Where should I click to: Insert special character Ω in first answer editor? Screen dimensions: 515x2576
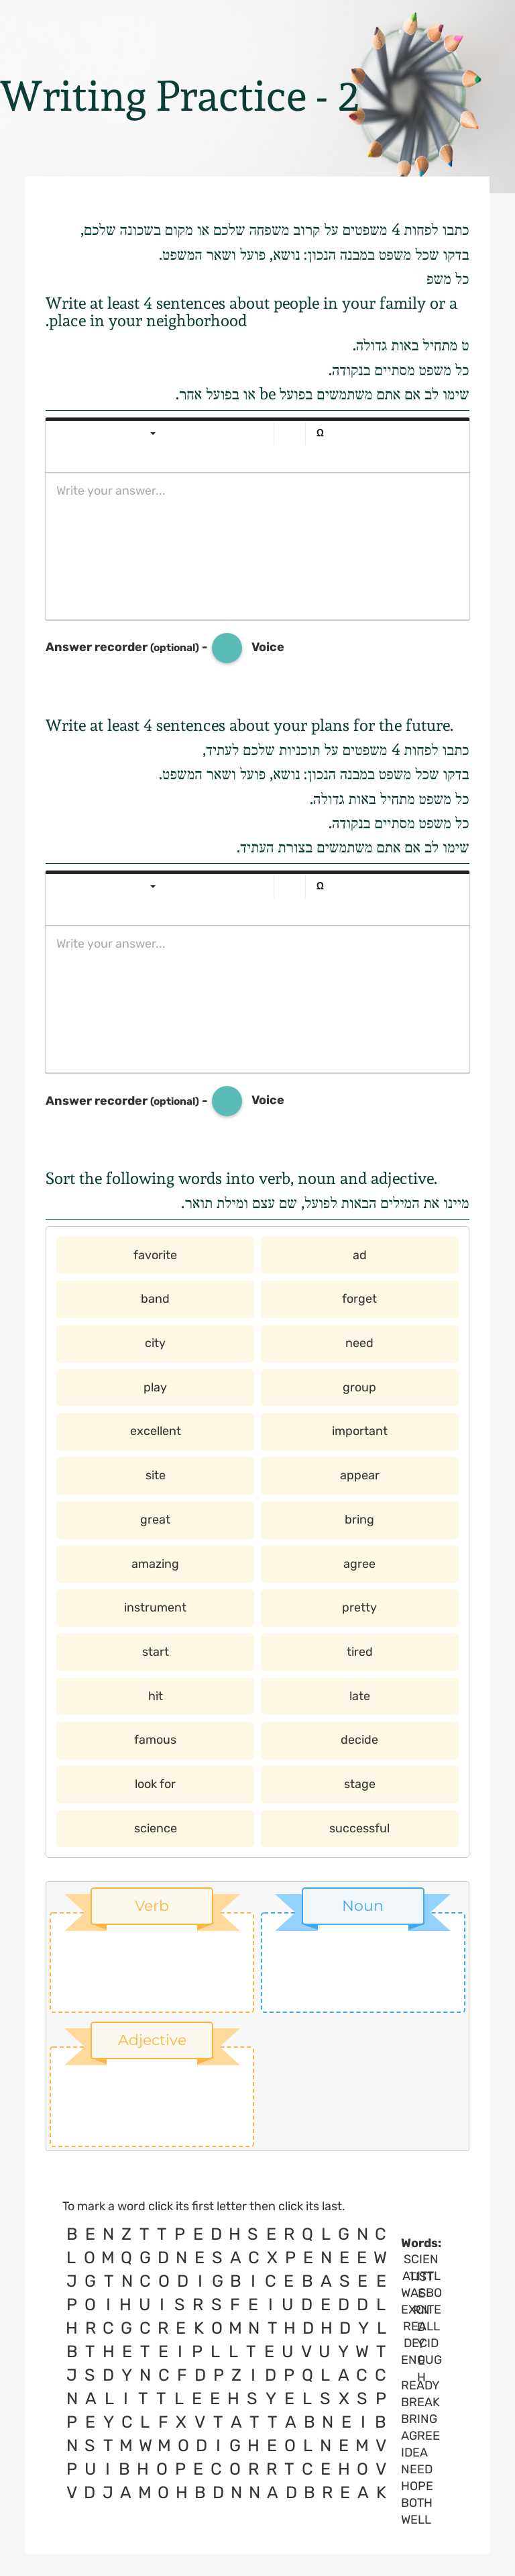(319, 433)
